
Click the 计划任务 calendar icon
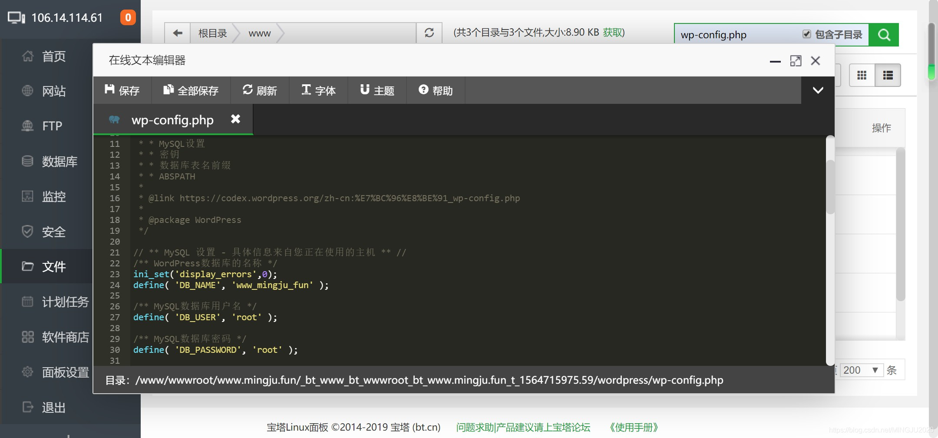click(x=27, y=301)
